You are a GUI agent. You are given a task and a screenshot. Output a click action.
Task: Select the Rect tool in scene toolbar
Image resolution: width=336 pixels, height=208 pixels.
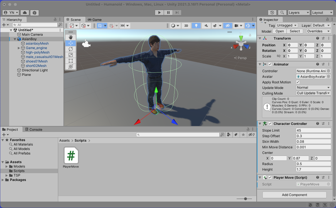71,61
